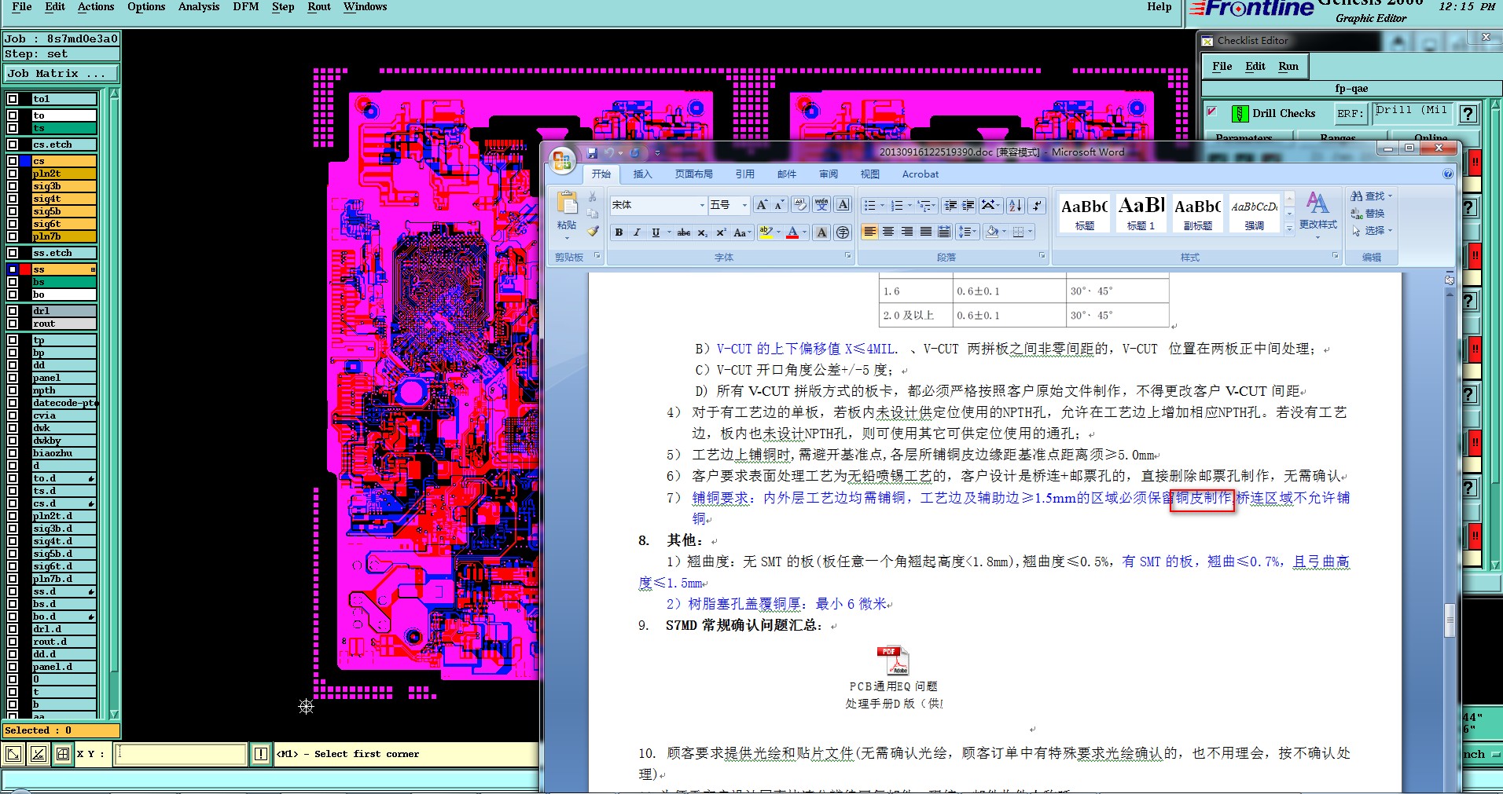The image size is (1503, 794).
Task: Open font color dropdown arrow
Action: coord(804,232)
